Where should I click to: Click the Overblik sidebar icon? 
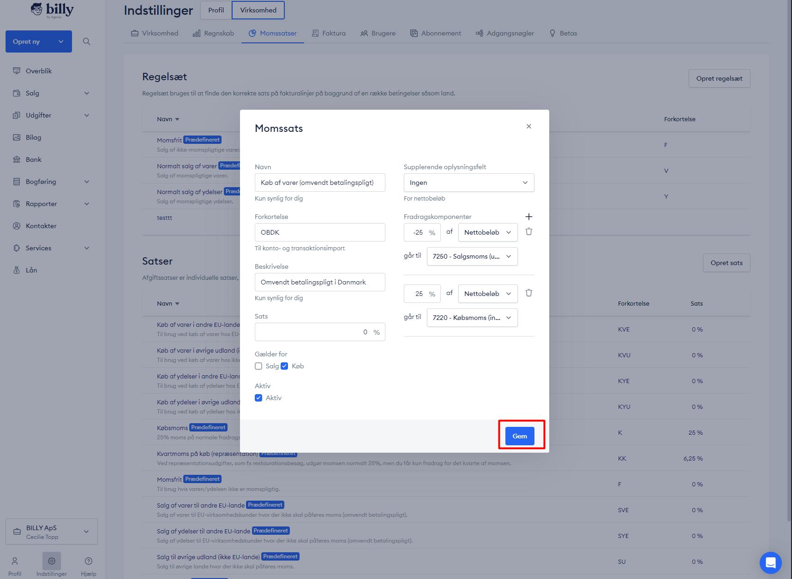click(x=17, y=71)
